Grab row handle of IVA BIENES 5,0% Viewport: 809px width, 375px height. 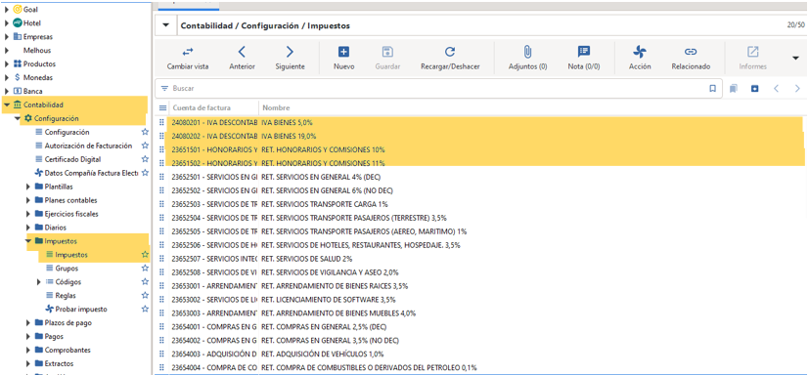point(161,123)
